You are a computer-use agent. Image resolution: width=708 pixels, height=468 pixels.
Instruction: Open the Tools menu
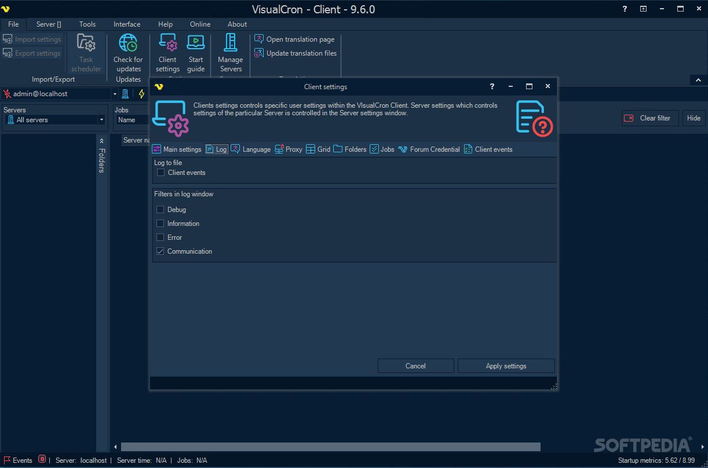tap(87, 24)
